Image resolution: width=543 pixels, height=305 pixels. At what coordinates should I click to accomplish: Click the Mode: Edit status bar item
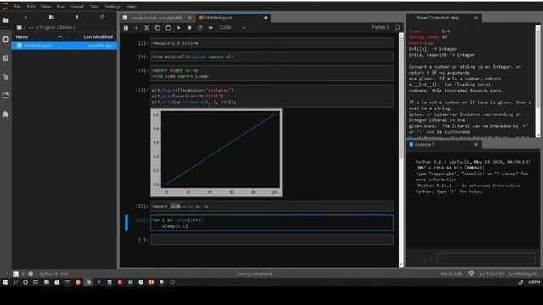(x=451, y=274)
